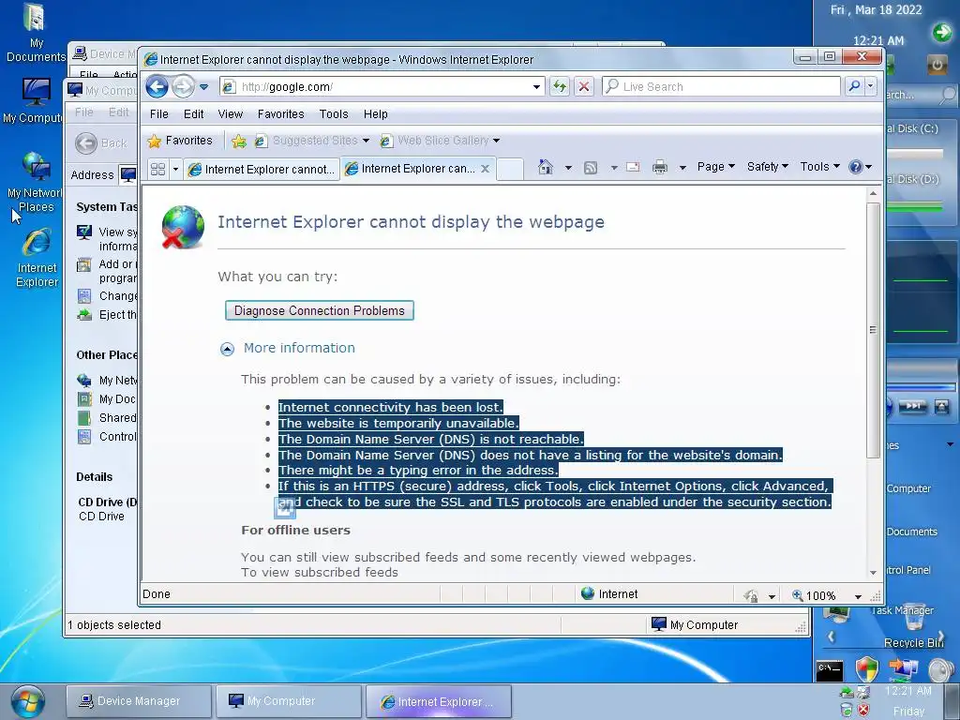The height and width of the screenshot is (720, 960).
Task: Click the IE Back navigation arrow
Action: tap(157, 87)
